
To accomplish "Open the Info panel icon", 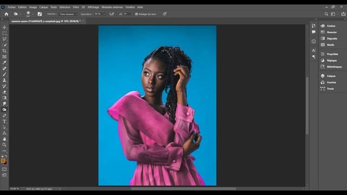I will click(x=313, y=41).
